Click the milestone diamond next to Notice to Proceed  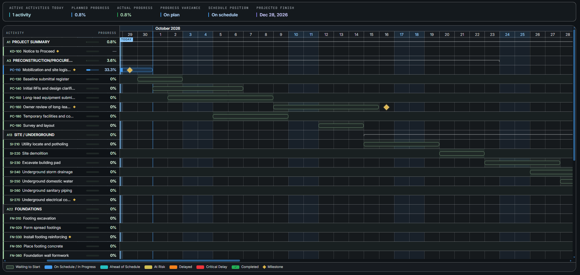tap(58, 51)
